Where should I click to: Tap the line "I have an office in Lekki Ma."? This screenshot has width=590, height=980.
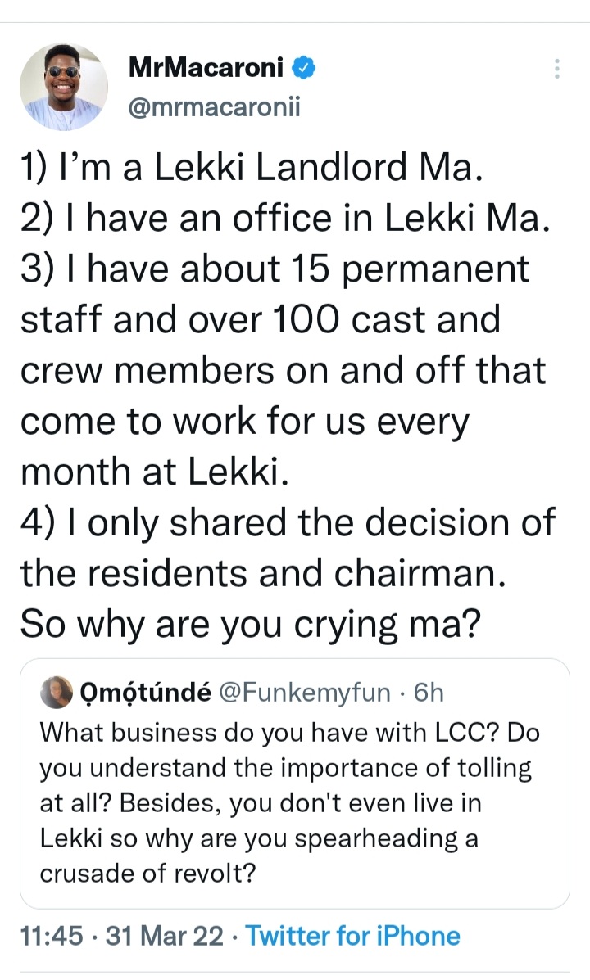[x=283, y=219]
